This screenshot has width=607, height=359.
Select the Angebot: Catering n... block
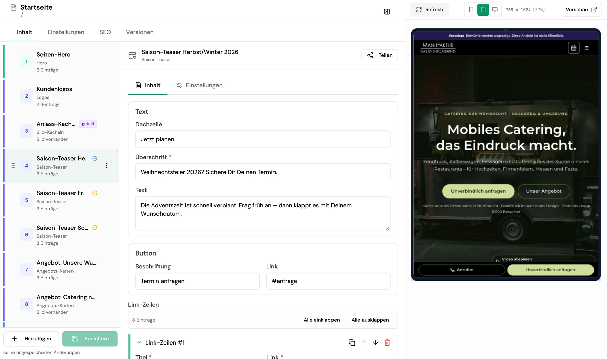(x=61, y=304)
